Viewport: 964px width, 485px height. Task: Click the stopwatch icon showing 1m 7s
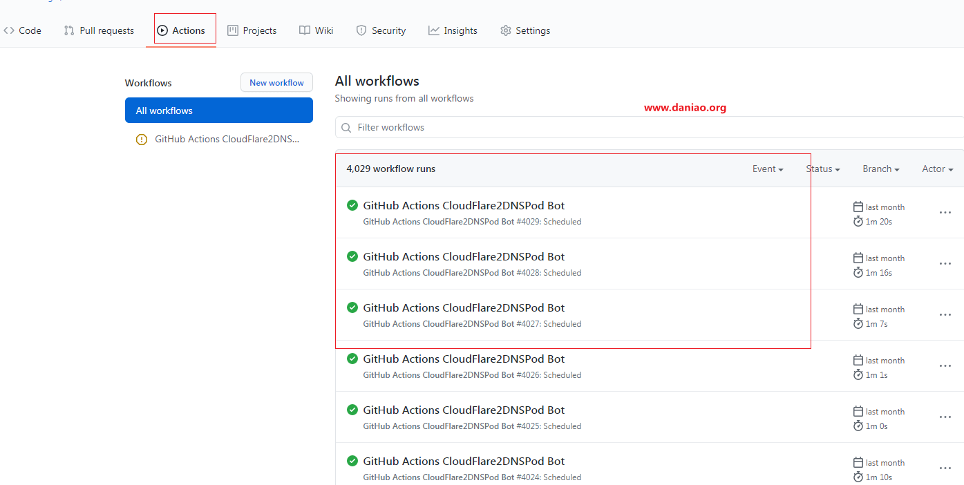point(858,323)
